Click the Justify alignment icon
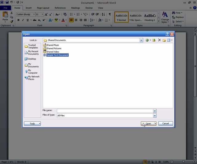 (x=85, y=20)
